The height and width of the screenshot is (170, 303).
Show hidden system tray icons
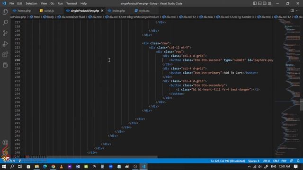pos(250,167)
